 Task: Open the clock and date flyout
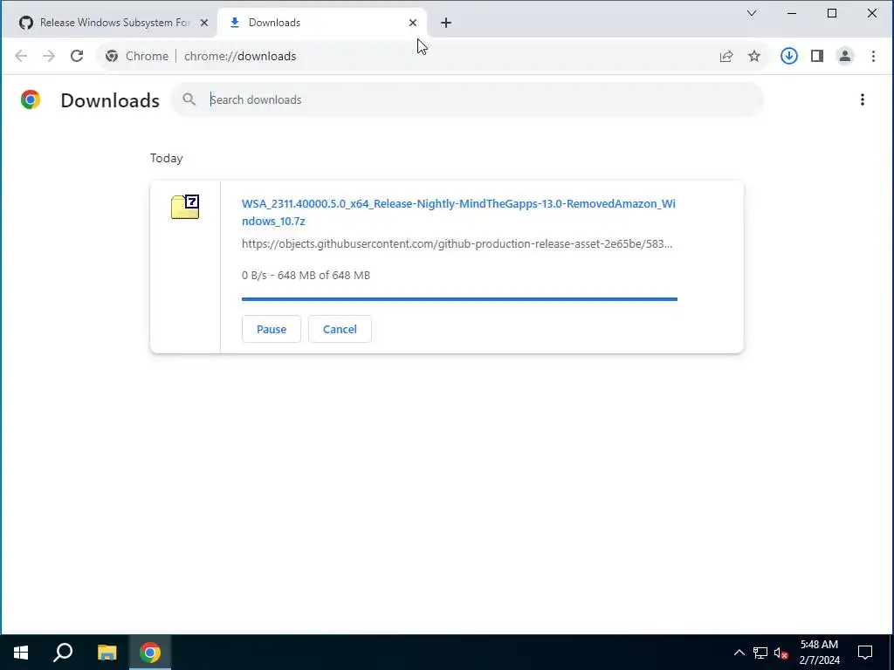pos(819,653)
